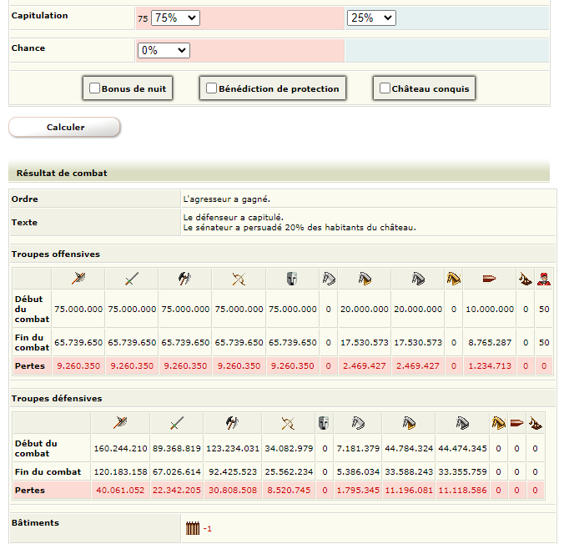The height and width of the screenshot is (544, 574).
Task: Click the battering ram icon in Troupes offensives
Action: coord(490,279)
